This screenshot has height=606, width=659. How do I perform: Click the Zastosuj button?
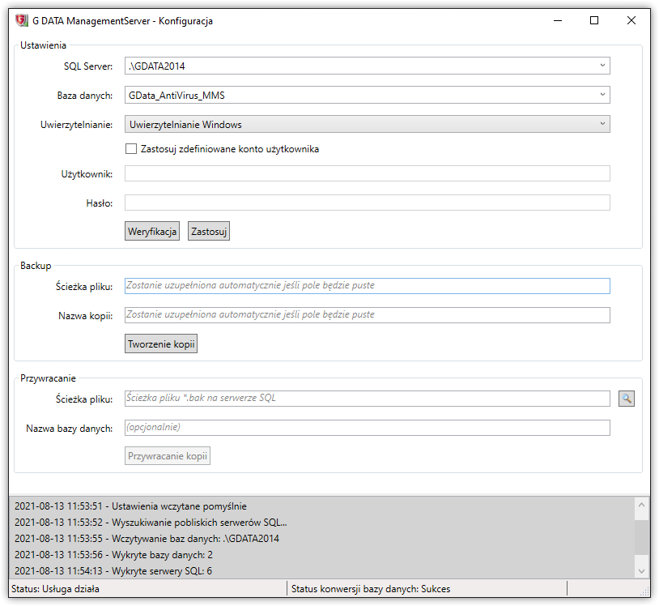coord(208,231)
